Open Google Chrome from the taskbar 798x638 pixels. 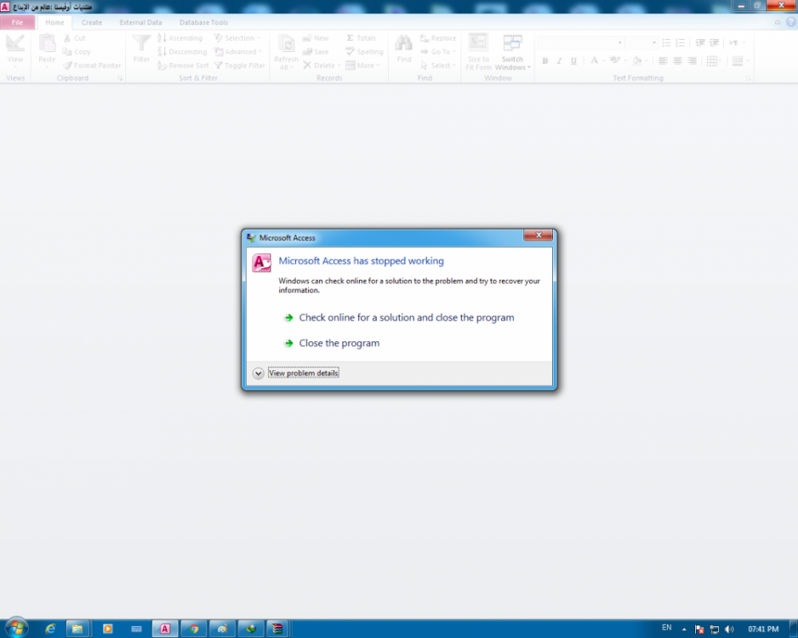(x=194, y=629)
